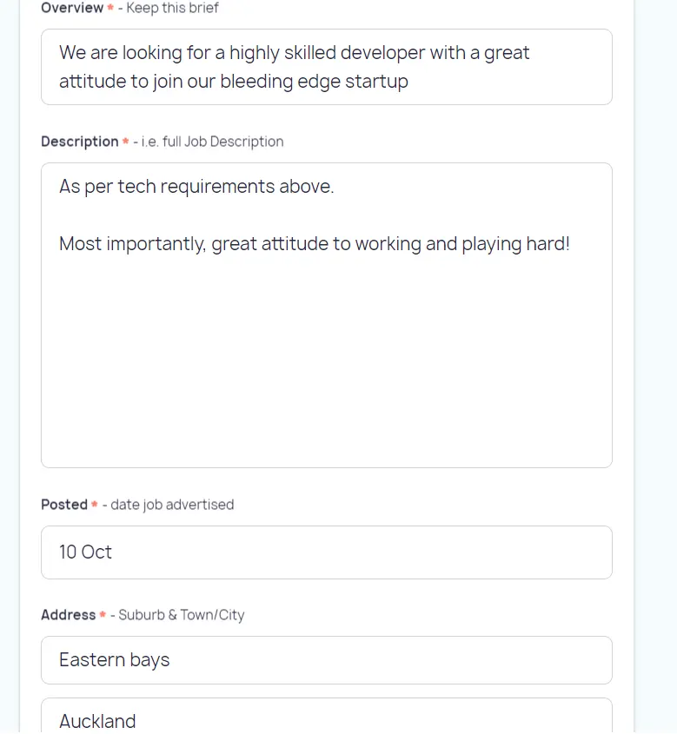The width and height of the screenshot is (677, 734).
Task: Click the Posted field label
Action: click(x=64, y=505)
